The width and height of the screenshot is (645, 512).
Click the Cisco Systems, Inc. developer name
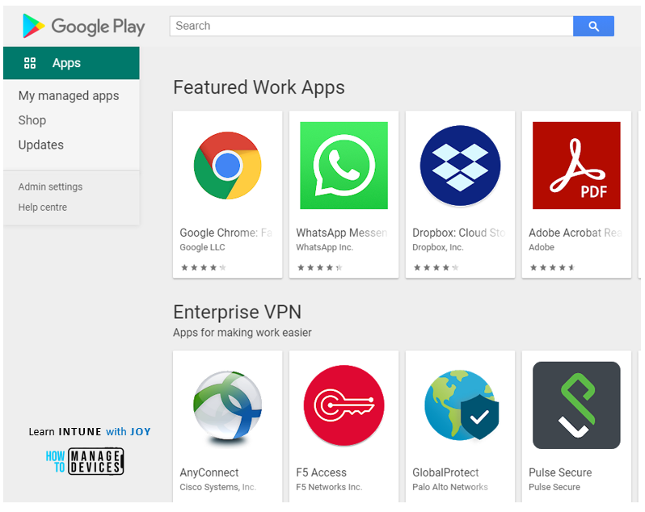[x=217, y=487]
